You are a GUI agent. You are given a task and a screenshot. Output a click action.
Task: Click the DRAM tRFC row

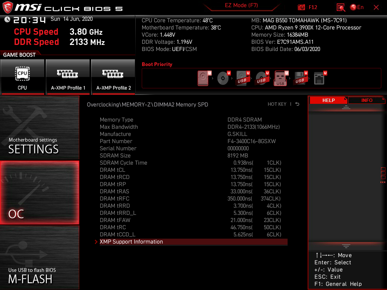click(x=193, y=198)
